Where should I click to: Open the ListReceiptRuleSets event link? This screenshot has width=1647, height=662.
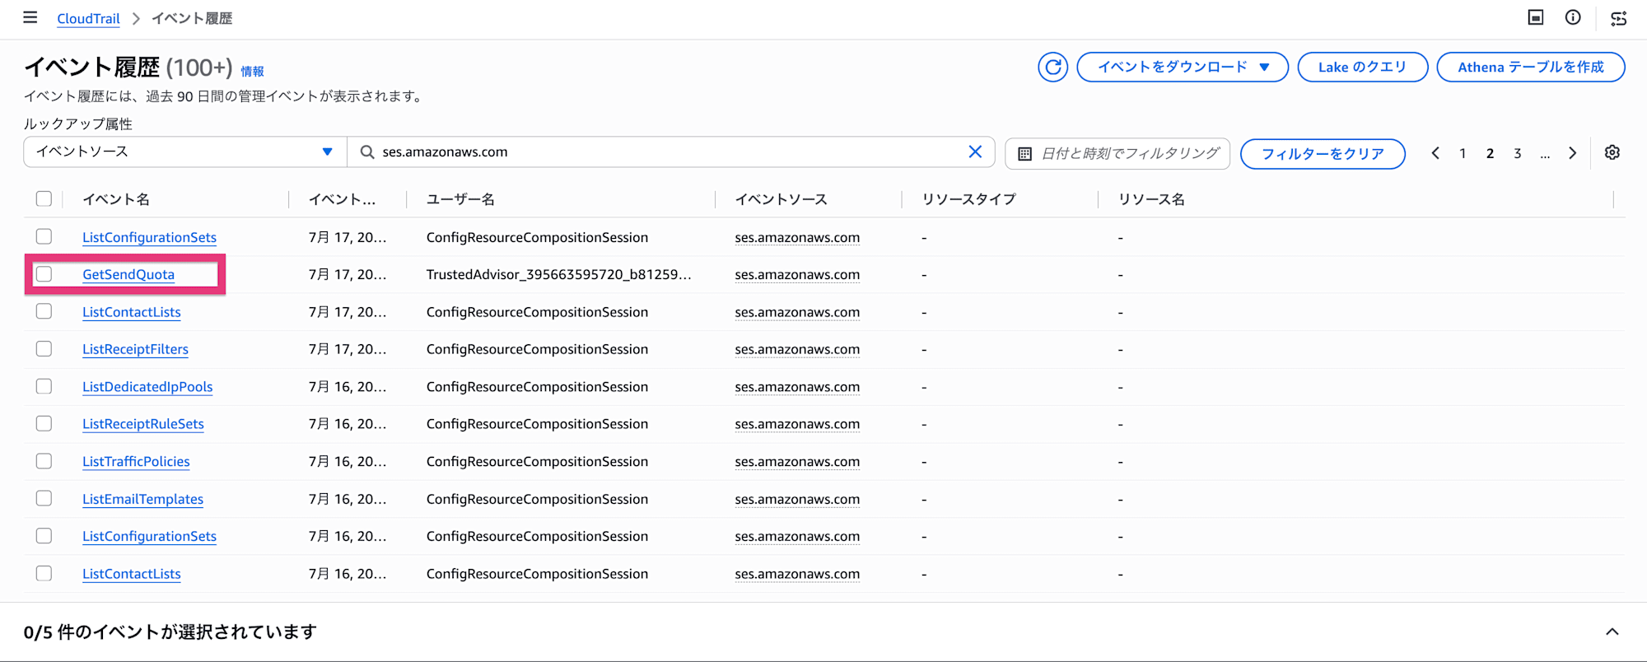pos(143,423)
